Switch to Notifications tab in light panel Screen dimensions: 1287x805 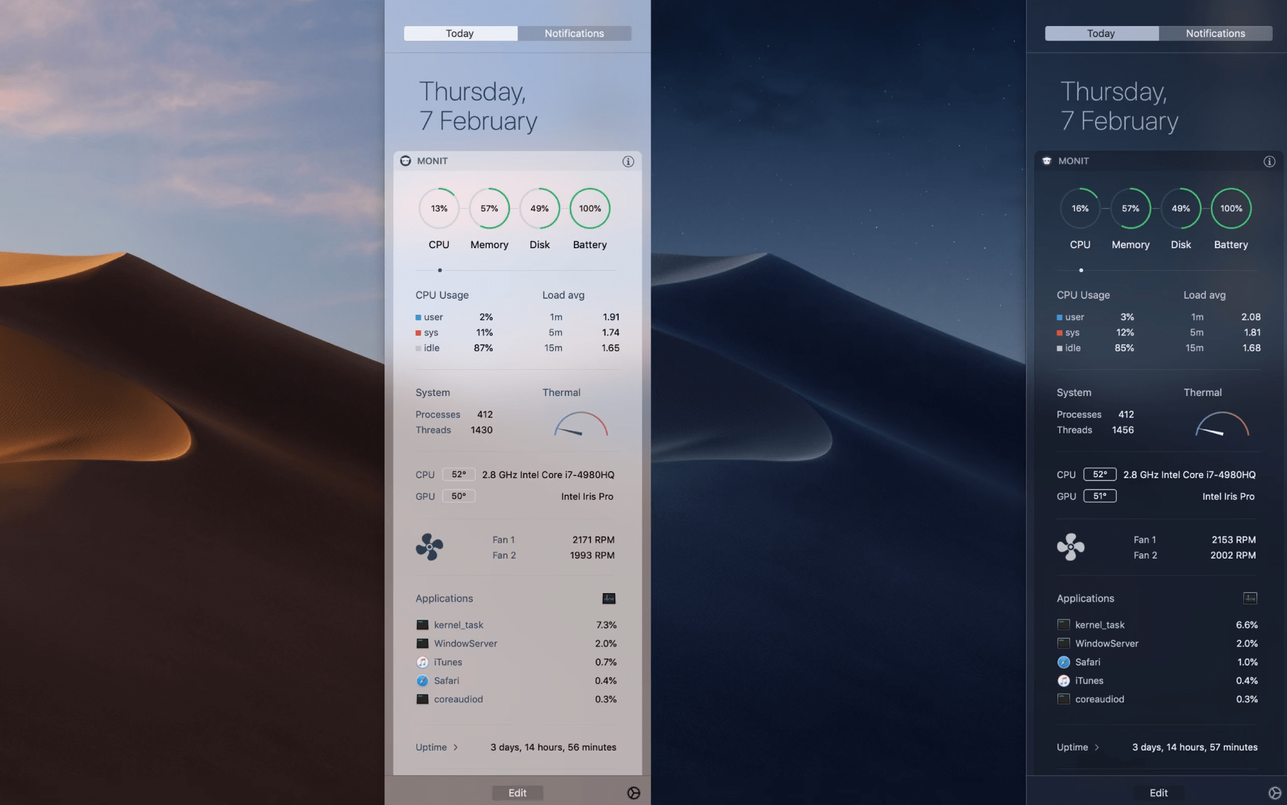pyautogui.click(x=574, y=33)
